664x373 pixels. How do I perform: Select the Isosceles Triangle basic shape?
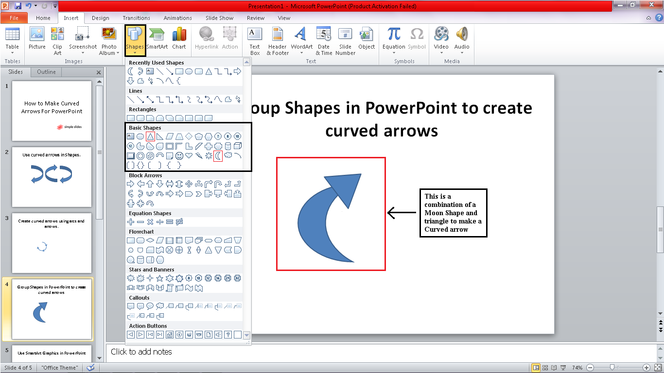150,136
